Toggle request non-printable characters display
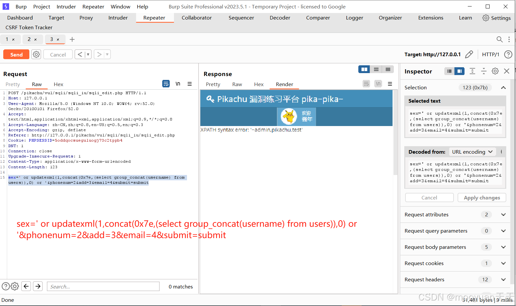 click(178, 84)
